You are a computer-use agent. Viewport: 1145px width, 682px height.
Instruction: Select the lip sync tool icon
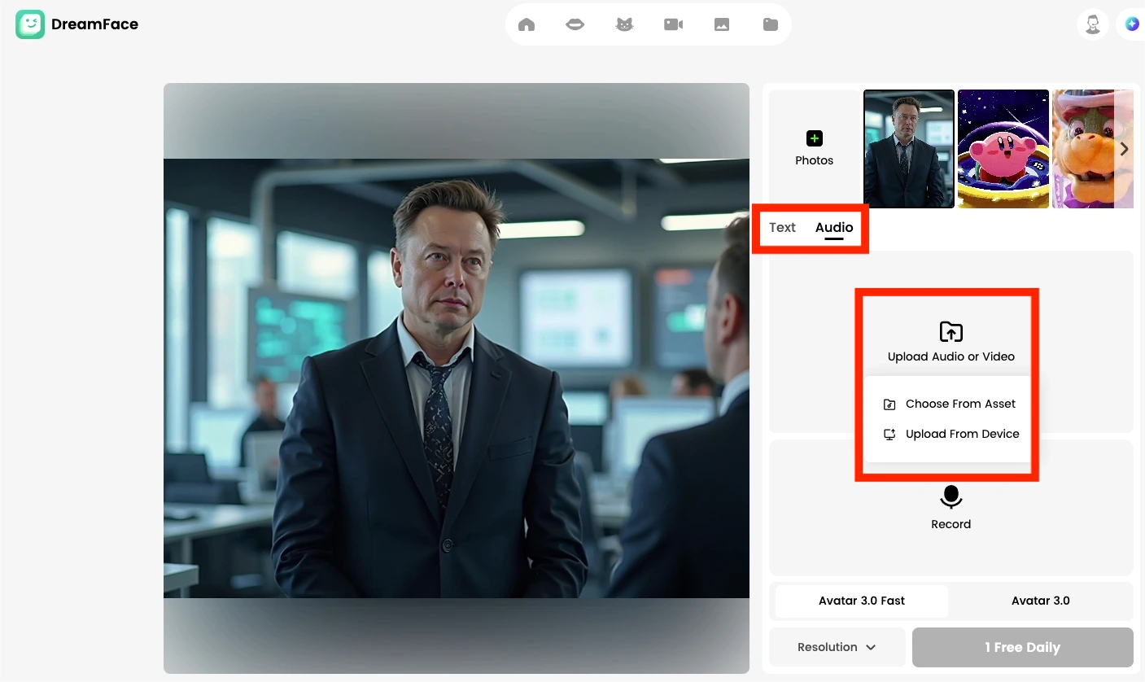coord(575,24)
